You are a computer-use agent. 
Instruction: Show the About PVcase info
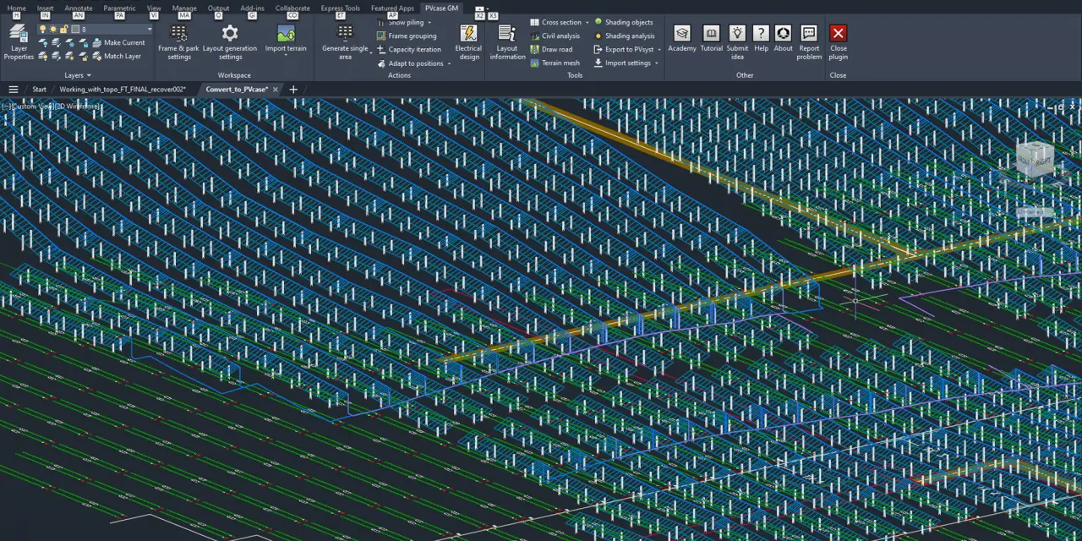[x=784, y=39]
